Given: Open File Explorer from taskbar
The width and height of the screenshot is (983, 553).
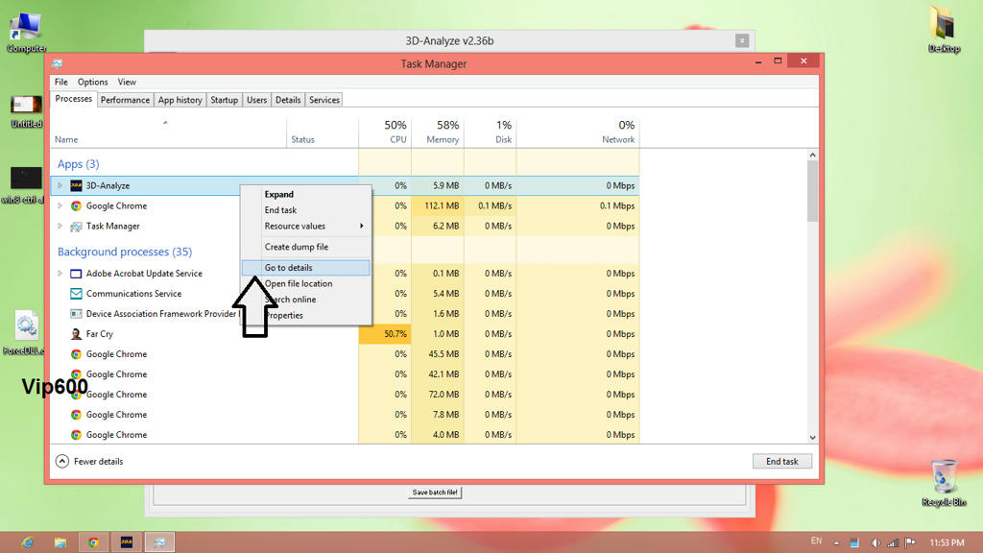Looking at the screenshot, I should pos(60,542).
